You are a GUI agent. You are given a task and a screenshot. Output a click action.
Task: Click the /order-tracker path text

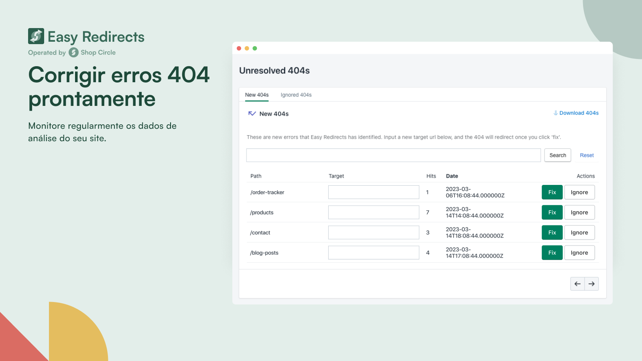pyautogui.click(x=267, y=193)
